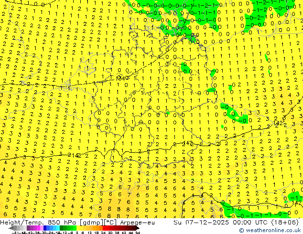Pick the dark purple legend swatch at -42
This screenshot has width=303, height=234.
[28, 228]
